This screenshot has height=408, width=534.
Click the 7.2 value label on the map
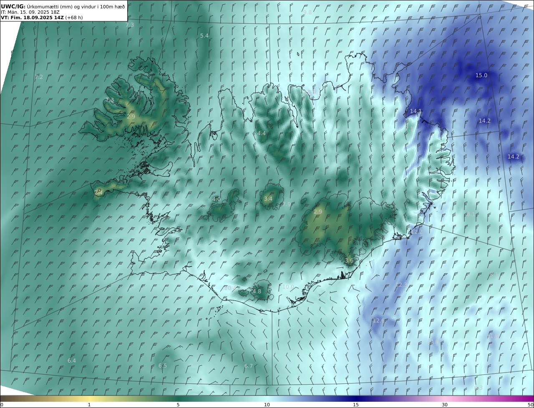(39, 77)
